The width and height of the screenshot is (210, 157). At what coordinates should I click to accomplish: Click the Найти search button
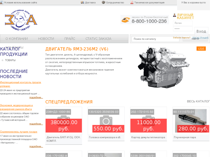pos(195,39)
